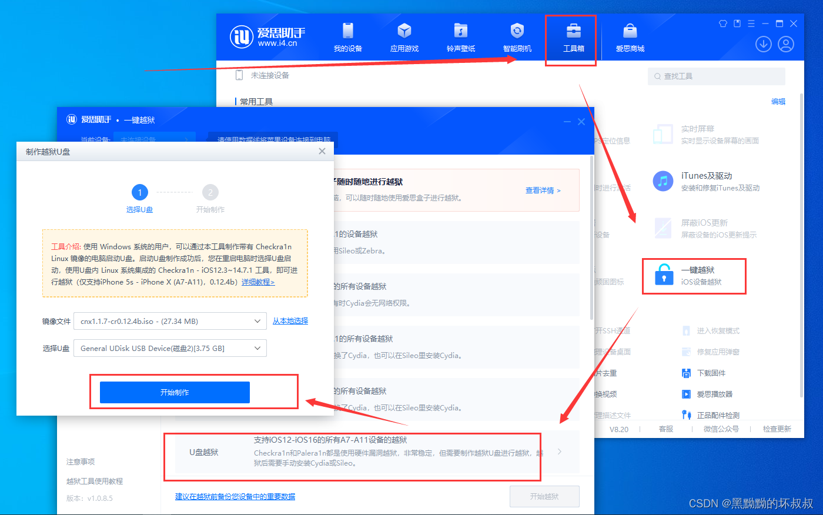Open 建议在越狱前备份您设备中的重要数据 link

[x=235, y=497]
